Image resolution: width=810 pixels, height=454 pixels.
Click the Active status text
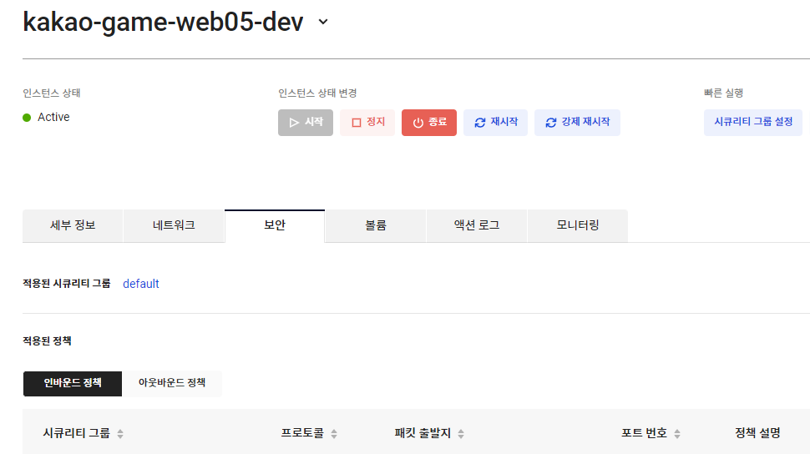tap(53, 117)
